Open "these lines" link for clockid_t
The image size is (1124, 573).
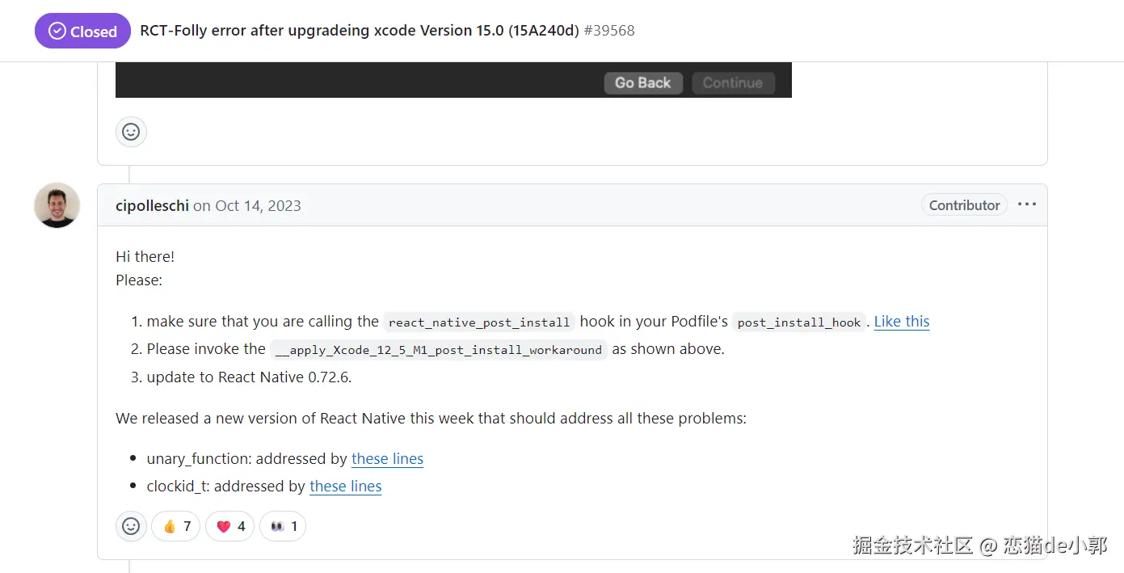(345, 487)
